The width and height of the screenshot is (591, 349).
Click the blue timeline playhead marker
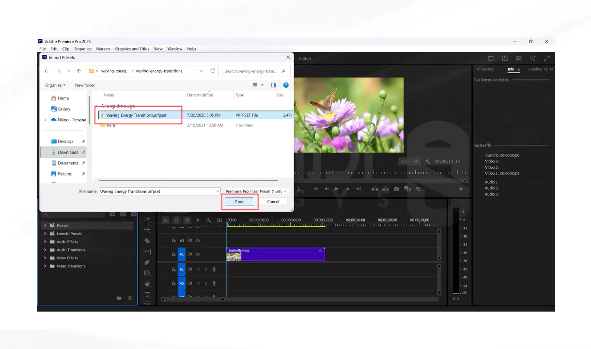tap(227, 224)
